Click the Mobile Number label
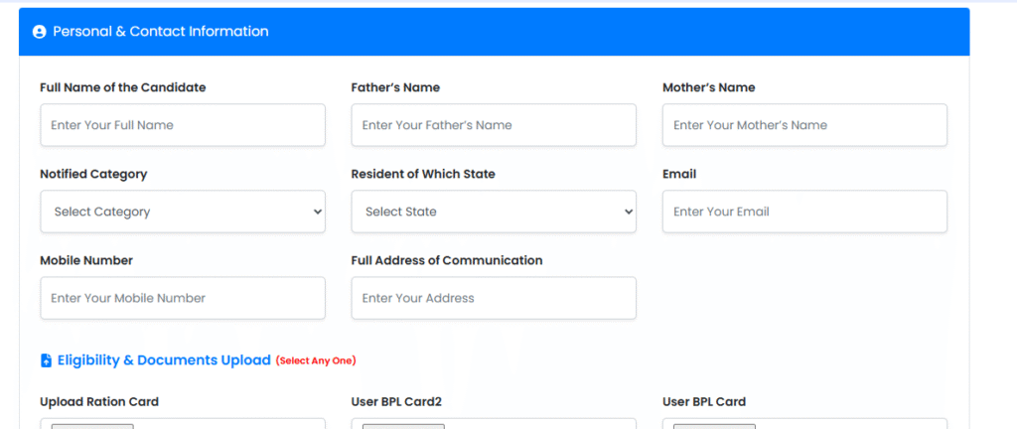This screenshot has width=1017, height=429. 86,260
